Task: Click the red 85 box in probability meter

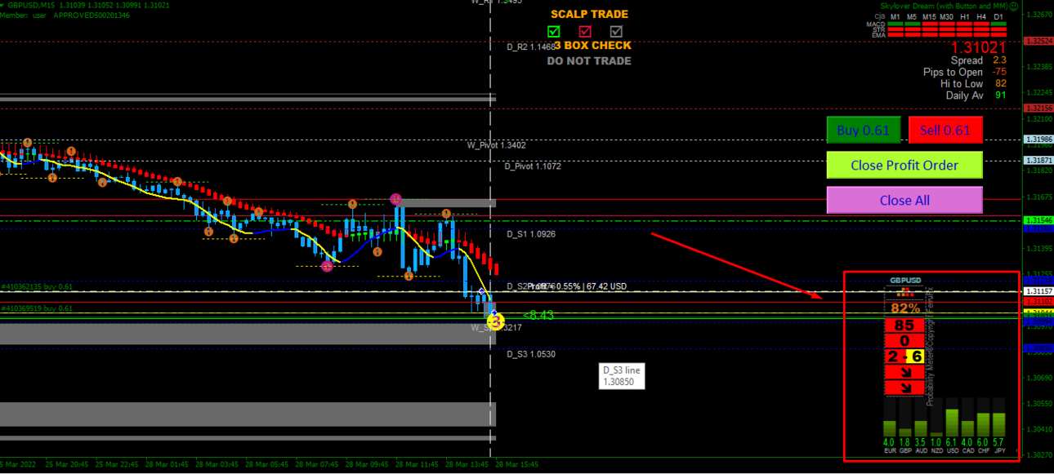Action: pyautogui.click(x=905, y=325)
